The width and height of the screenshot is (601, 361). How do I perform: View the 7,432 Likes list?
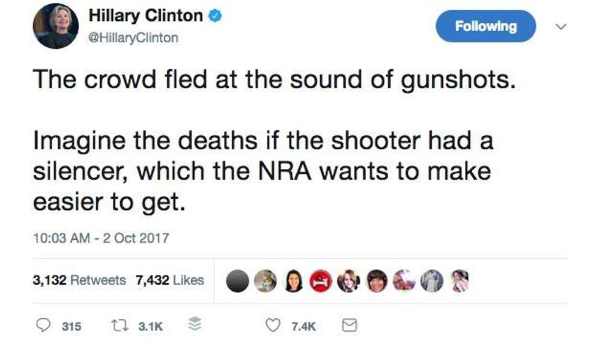pyautogui.click(x=170, y=280)
